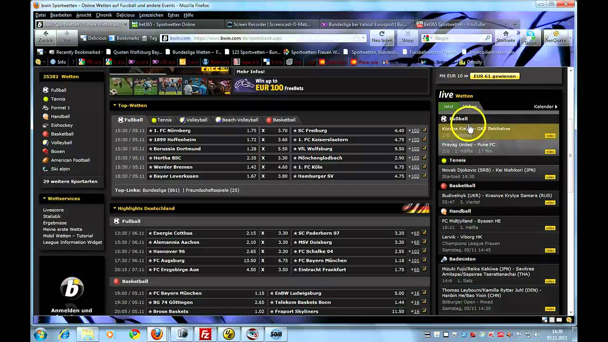Reload page with Neu laden
The width and height of the screenshot is (608, 342).
tap(382, 37)
